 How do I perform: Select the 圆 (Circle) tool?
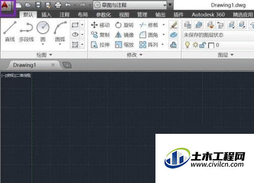click(x=43, y=31)
